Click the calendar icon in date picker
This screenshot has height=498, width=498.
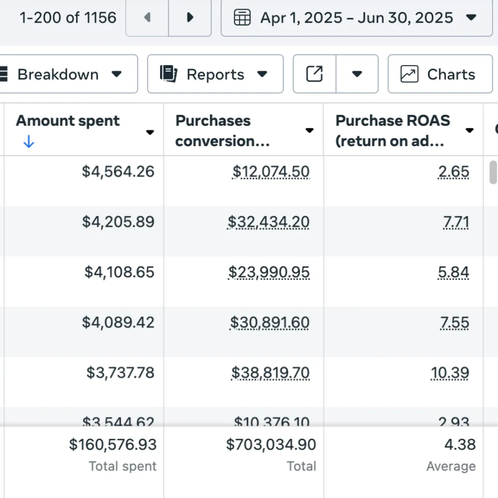(x=243, y=18)
